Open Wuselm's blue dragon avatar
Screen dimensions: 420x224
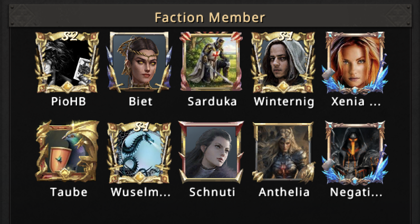pos(139,152)
